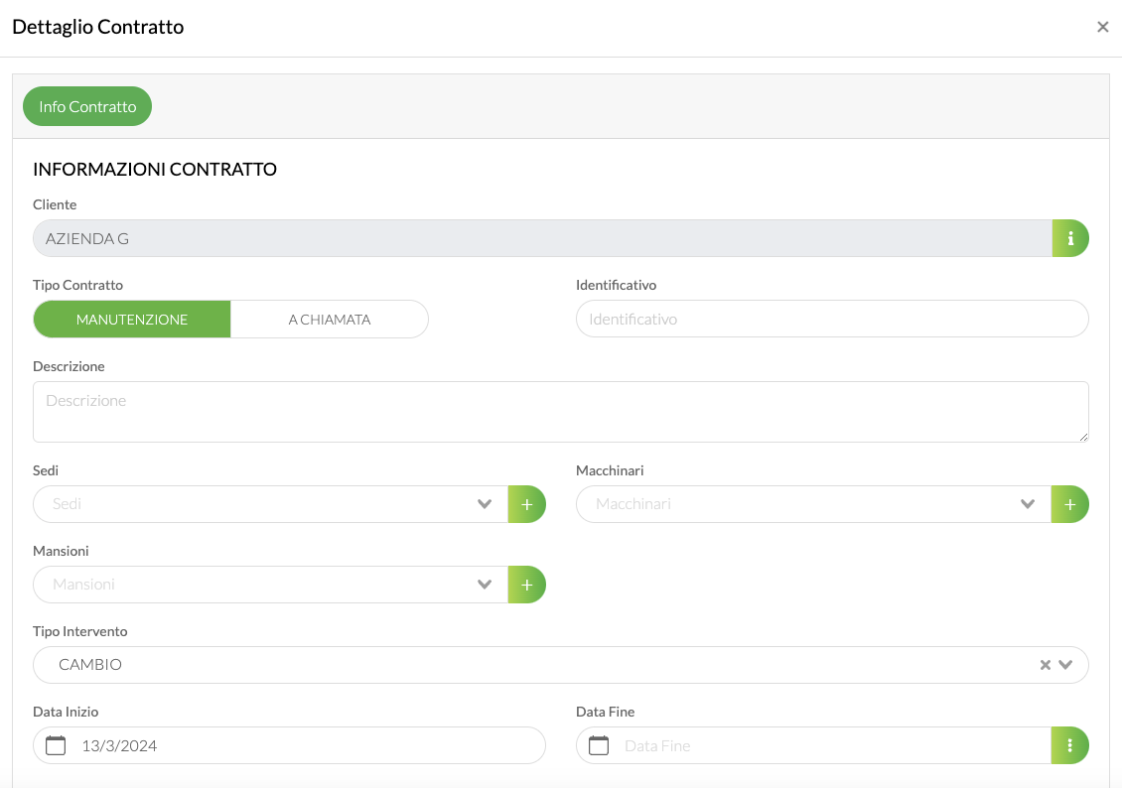The image size is (1122, 788).
Task: Expand the Sedi dropdown
Action: pos(485,504)
